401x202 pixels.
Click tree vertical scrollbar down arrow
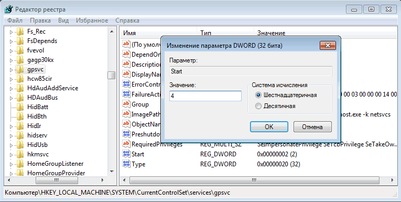(x=112, y=172)
